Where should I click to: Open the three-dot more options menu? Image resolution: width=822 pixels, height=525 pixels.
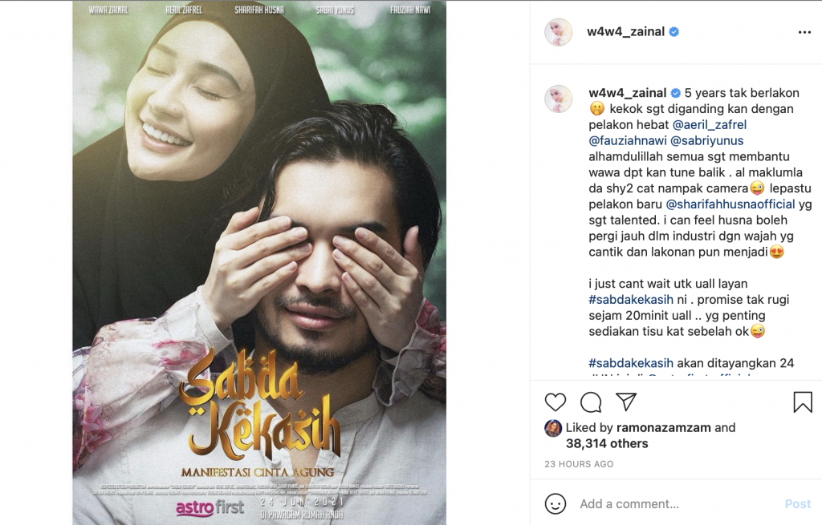[804, 32]
